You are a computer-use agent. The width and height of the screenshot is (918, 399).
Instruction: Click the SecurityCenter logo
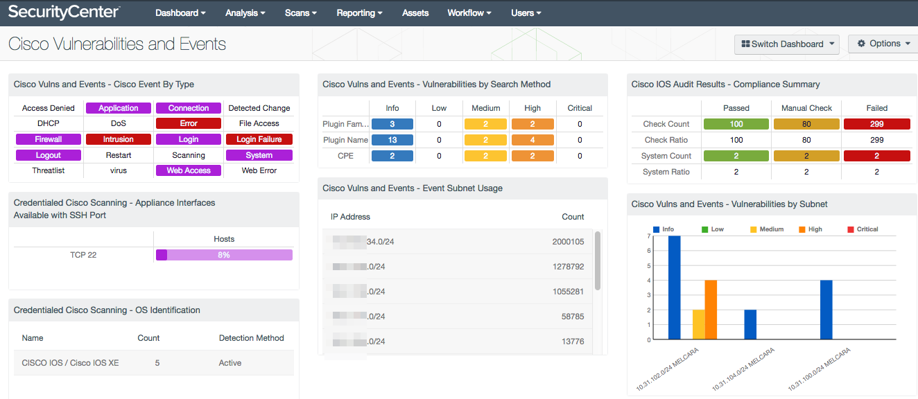(64, 12)
